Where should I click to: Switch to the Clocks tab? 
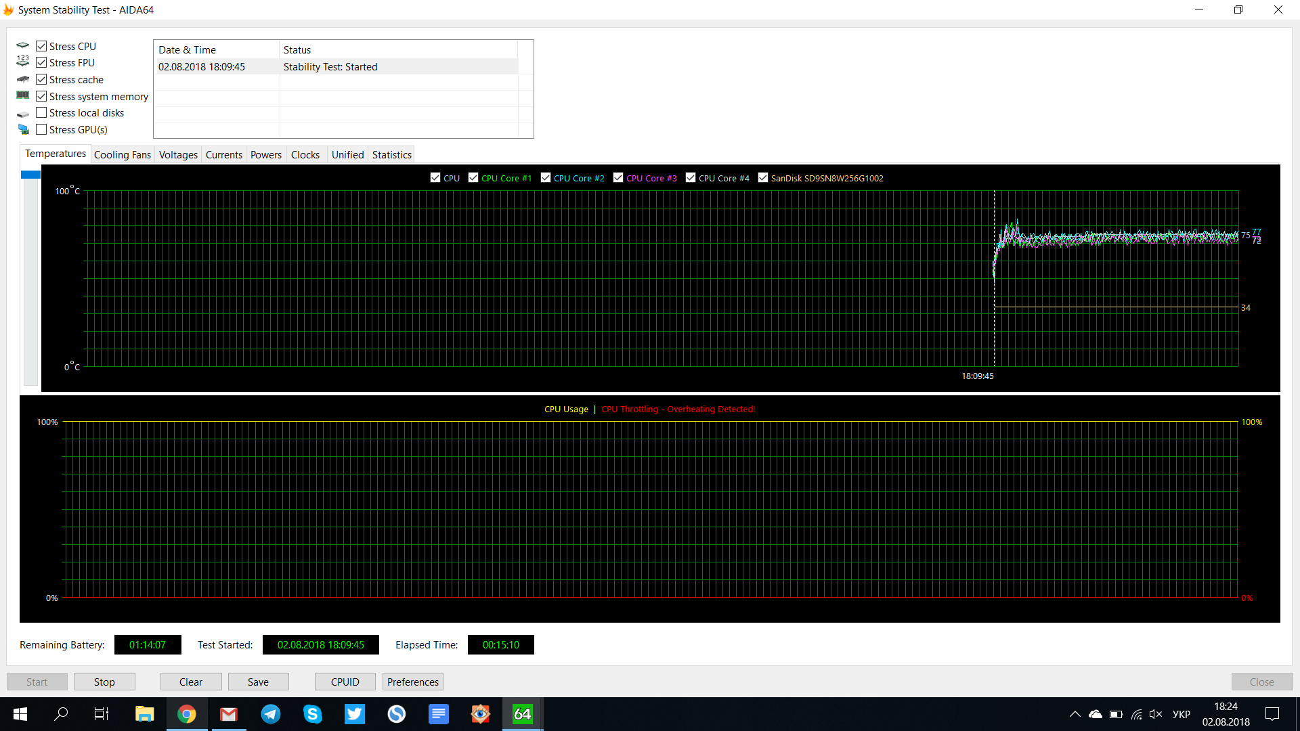[x=305, y=155]
